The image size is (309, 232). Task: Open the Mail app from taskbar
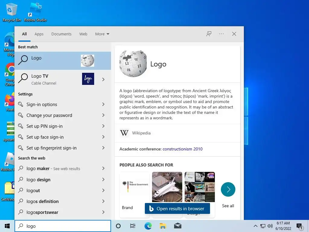(178, 226)
